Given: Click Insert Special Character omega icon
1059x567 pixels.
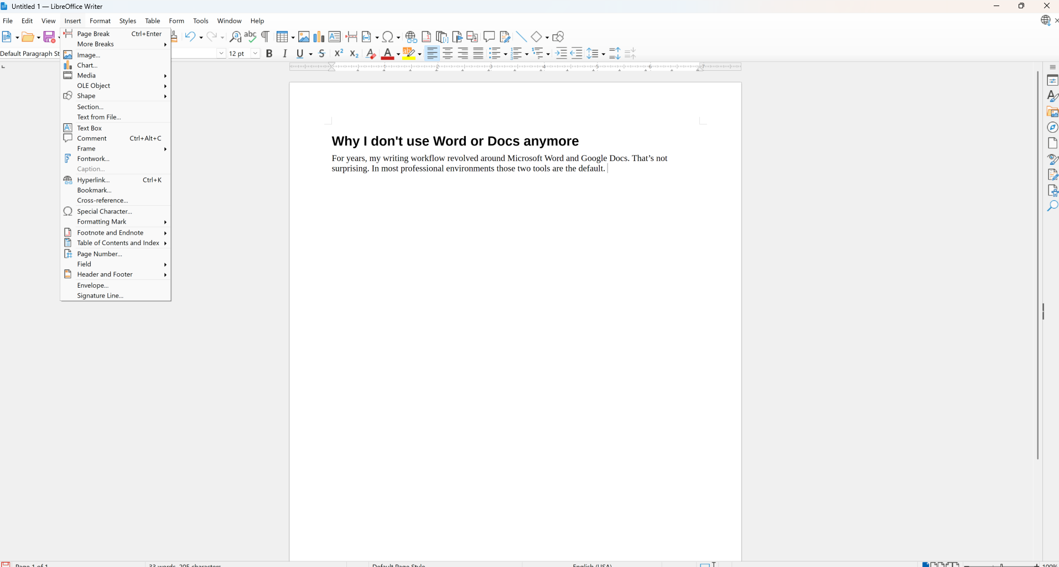Looking at the screenshot, I should click(388, 37).
